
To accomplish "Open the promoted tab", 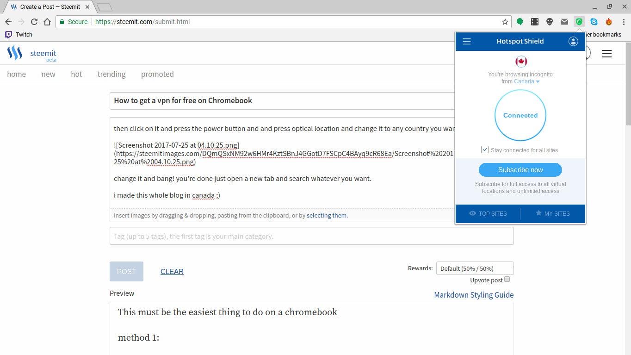I will [157, 74].
